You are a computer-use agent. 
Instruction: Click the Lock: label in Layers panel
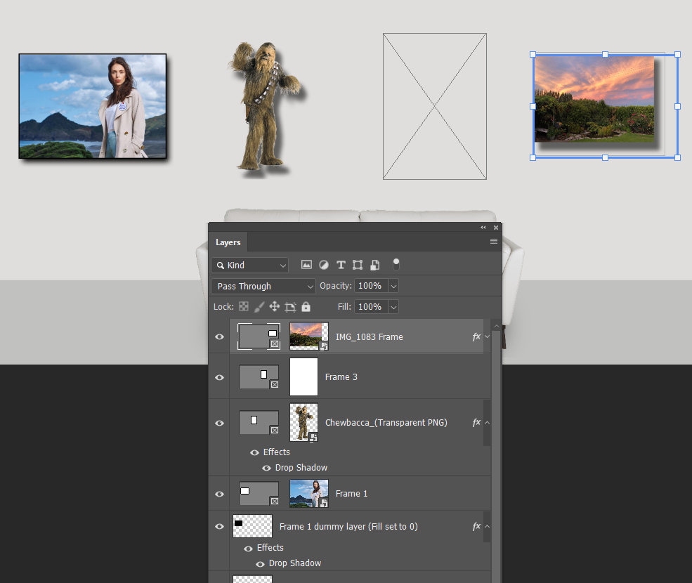point(223,307)
